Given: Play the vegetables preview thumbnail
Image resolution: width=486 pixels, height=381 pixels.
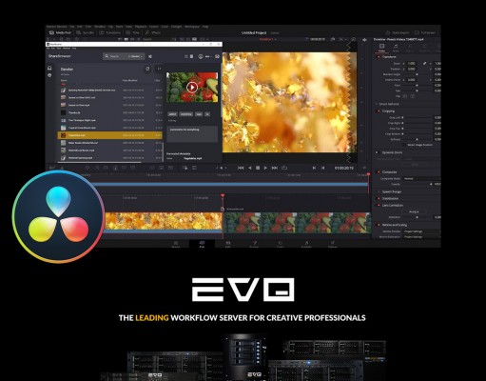Looking at the screenshot, I should (192, 87).
